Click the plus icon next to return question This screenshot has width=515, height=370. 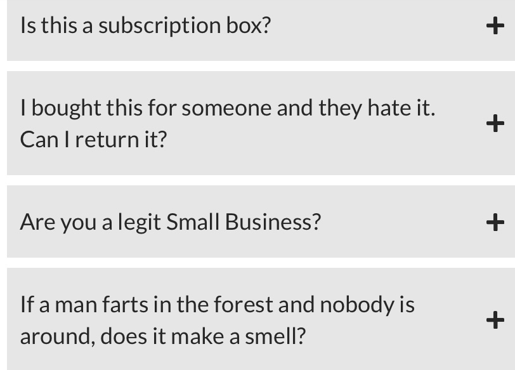pyautogui.click(x=494, y=123)
